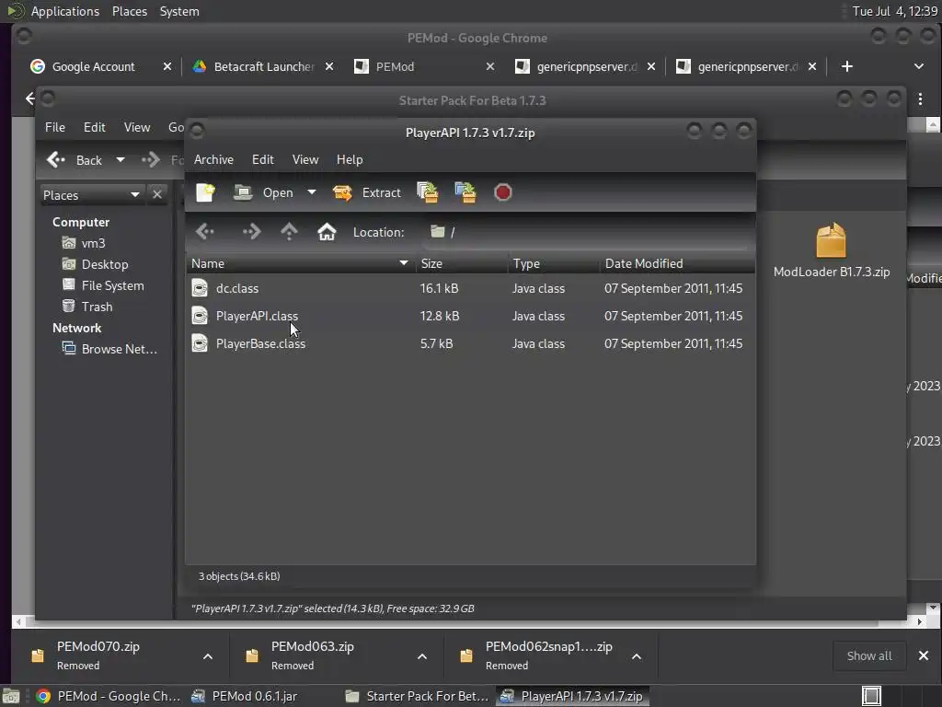Image resolution: width=942 pixels, height=707 pixels.
Task: Open a new Chrome tab
Action: click(847, 66)
